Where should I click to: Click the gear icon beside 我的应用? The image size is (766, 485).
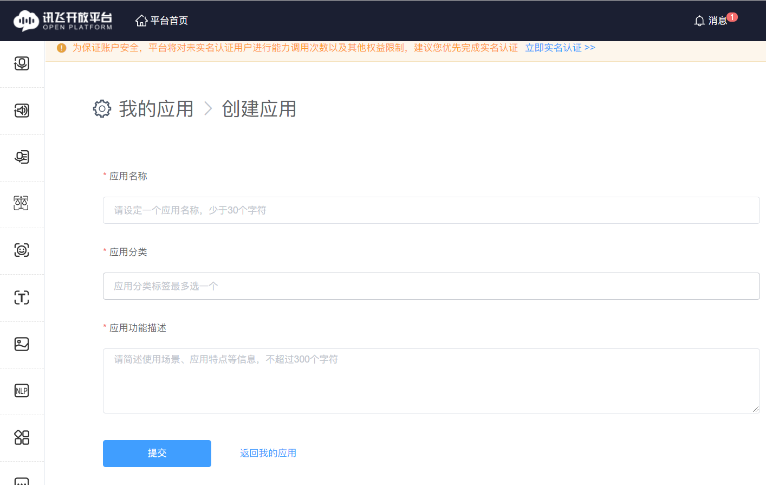[102, 109]
